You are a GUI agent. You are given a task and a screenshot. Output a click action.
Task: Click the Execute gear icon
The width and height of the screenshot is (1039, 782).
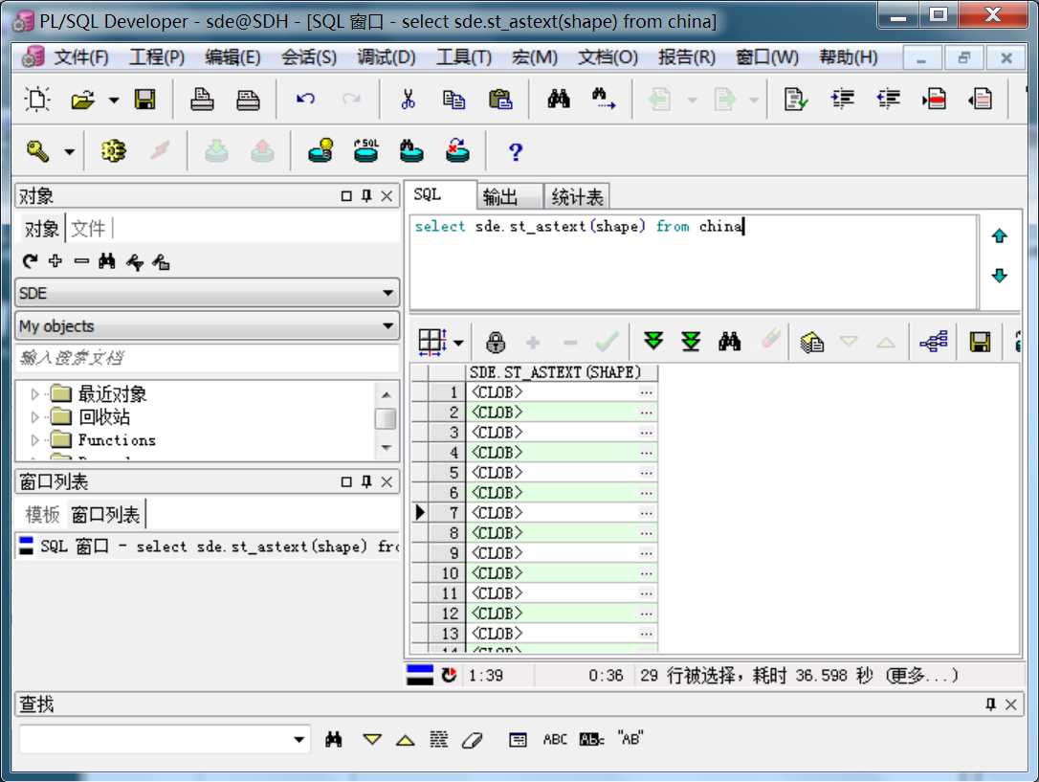point(113,151)
